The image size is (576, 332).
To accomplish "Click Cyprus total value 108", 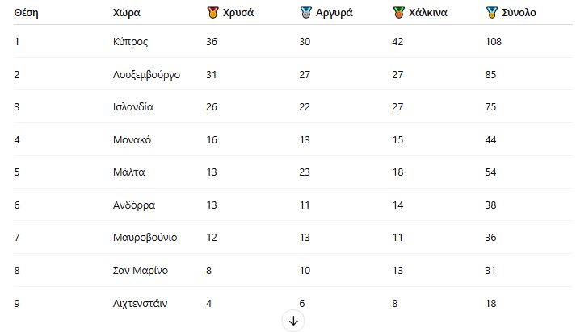I will [494, 42].
